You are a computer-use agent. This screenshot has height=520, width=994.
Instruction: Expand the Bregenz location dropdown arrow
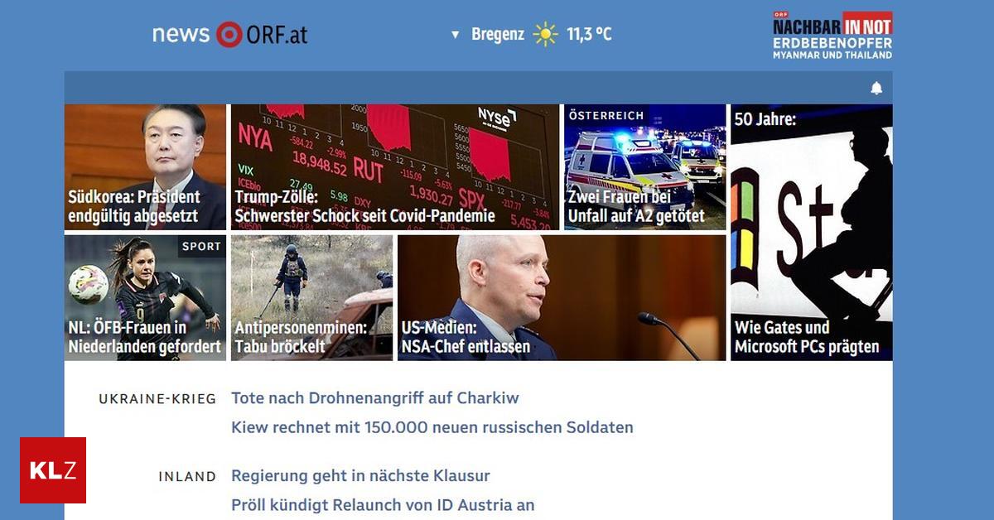coord(455,35)
